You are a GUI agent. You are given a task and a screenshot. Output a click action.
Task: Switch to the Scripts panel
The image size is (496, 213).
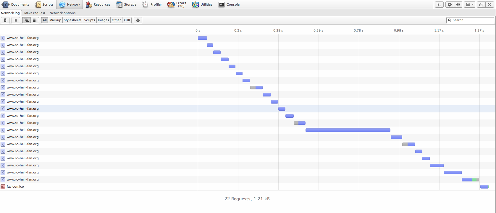(44, 4)
